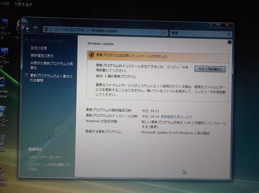Open 更新履歴の表示 in the sidebar
The height and width of the screenshot is (193, 259).
42,56
